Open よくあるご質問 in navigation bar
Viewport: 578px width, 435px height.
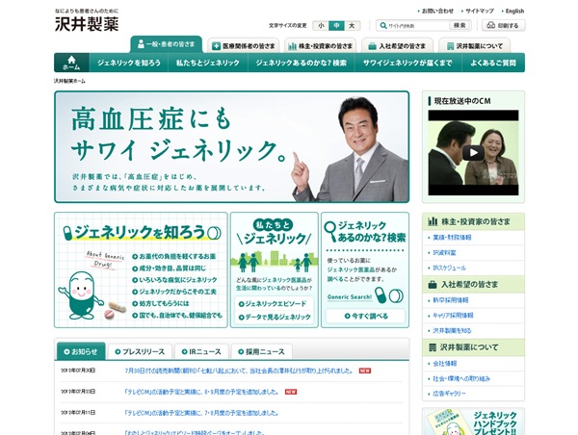[x=493, y=63]
